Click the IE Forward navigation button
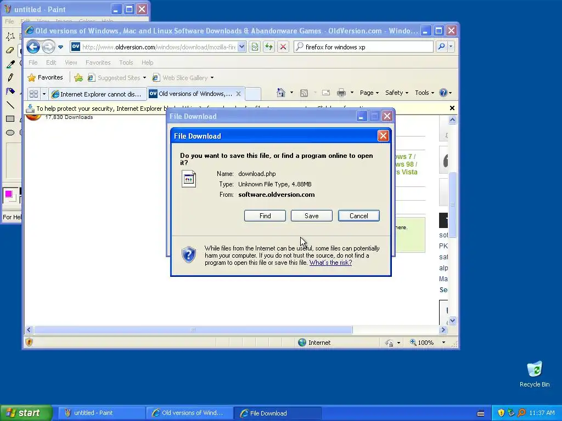Image resolution: width=562 pixels, height=421 pixels. click(x=48, y=47)
